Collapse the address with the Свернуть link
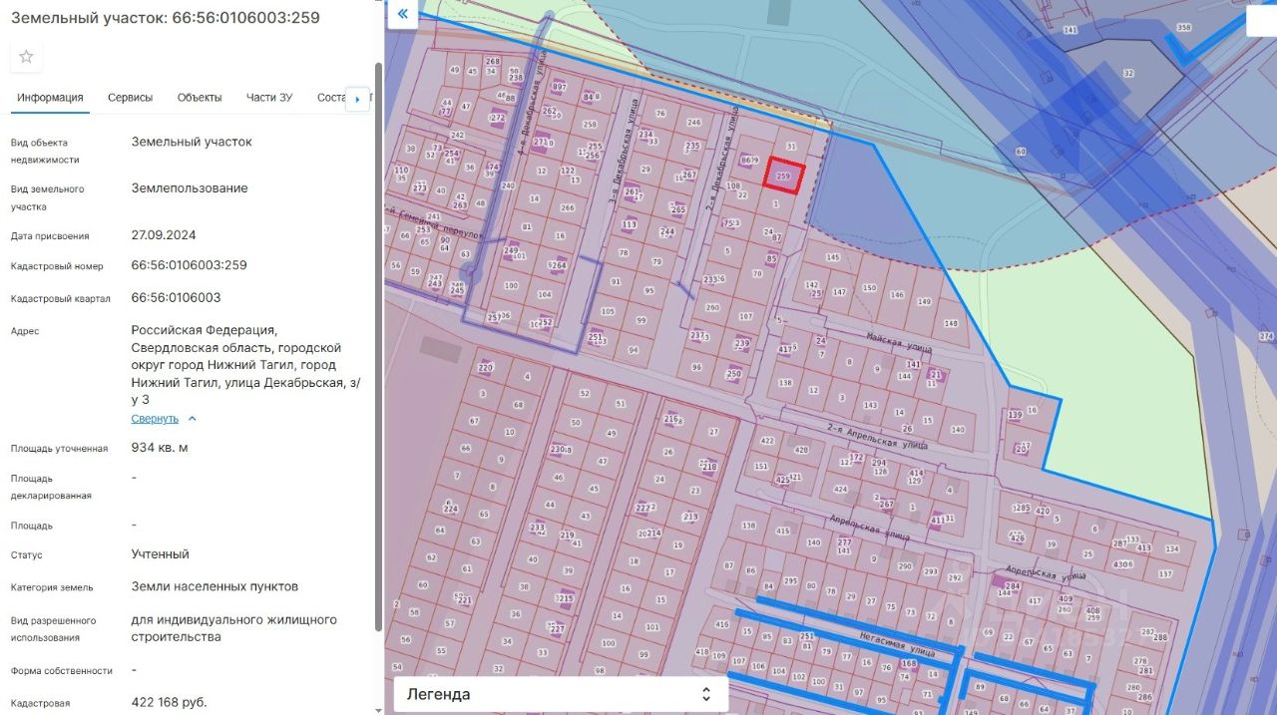1277x715 pixels. coord(155,419)
